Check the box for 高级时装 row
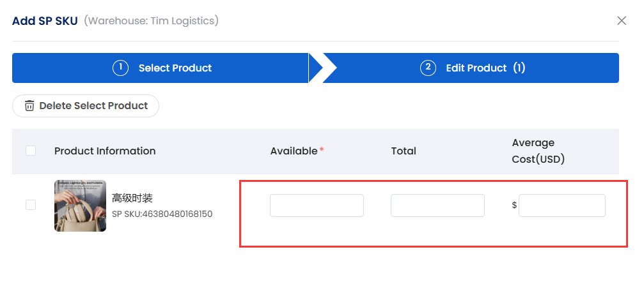 coord(31,205)
